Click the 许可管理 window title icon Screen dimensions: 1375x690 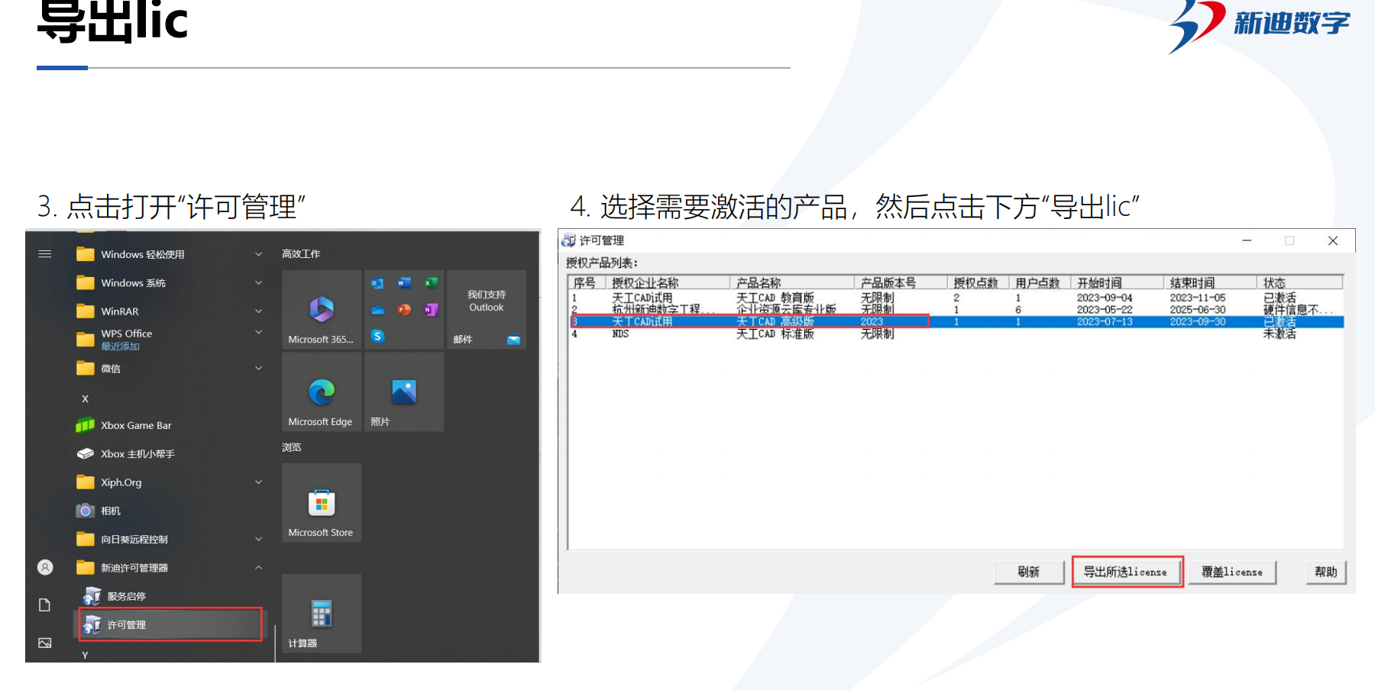pos(568,240)
